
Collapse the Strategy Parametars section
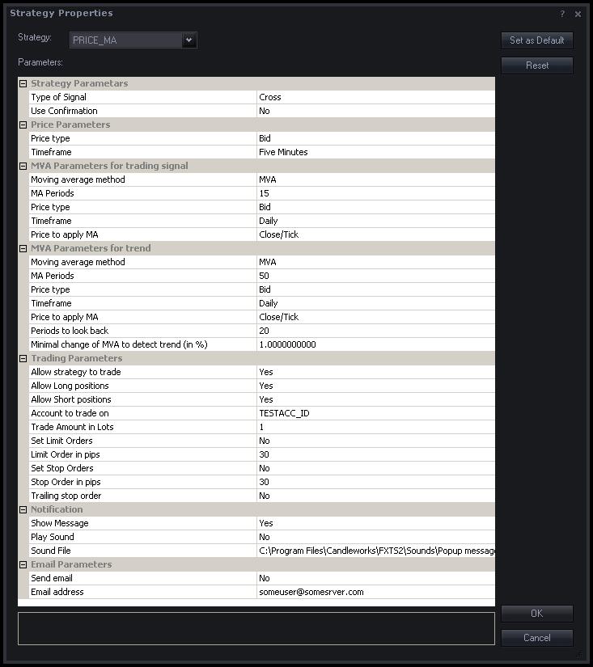tap(23, 83)
